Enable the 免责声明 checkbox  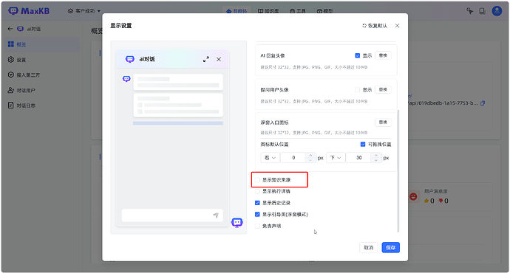click(x=257, y=226)
